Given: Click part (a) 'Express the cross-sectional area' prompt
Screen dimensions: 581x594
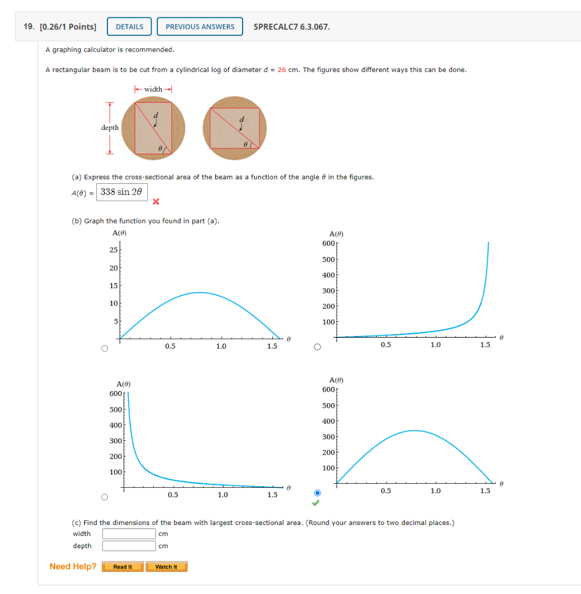Looking at the screenshot, I should [x=223, y=177].
